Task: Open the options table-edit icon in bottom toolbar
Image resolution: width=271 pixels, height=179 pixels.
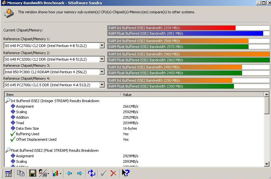Action: [8, 173]
